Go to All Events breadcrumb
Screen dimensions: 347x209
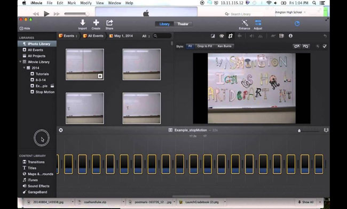click(x=93, y=36)
